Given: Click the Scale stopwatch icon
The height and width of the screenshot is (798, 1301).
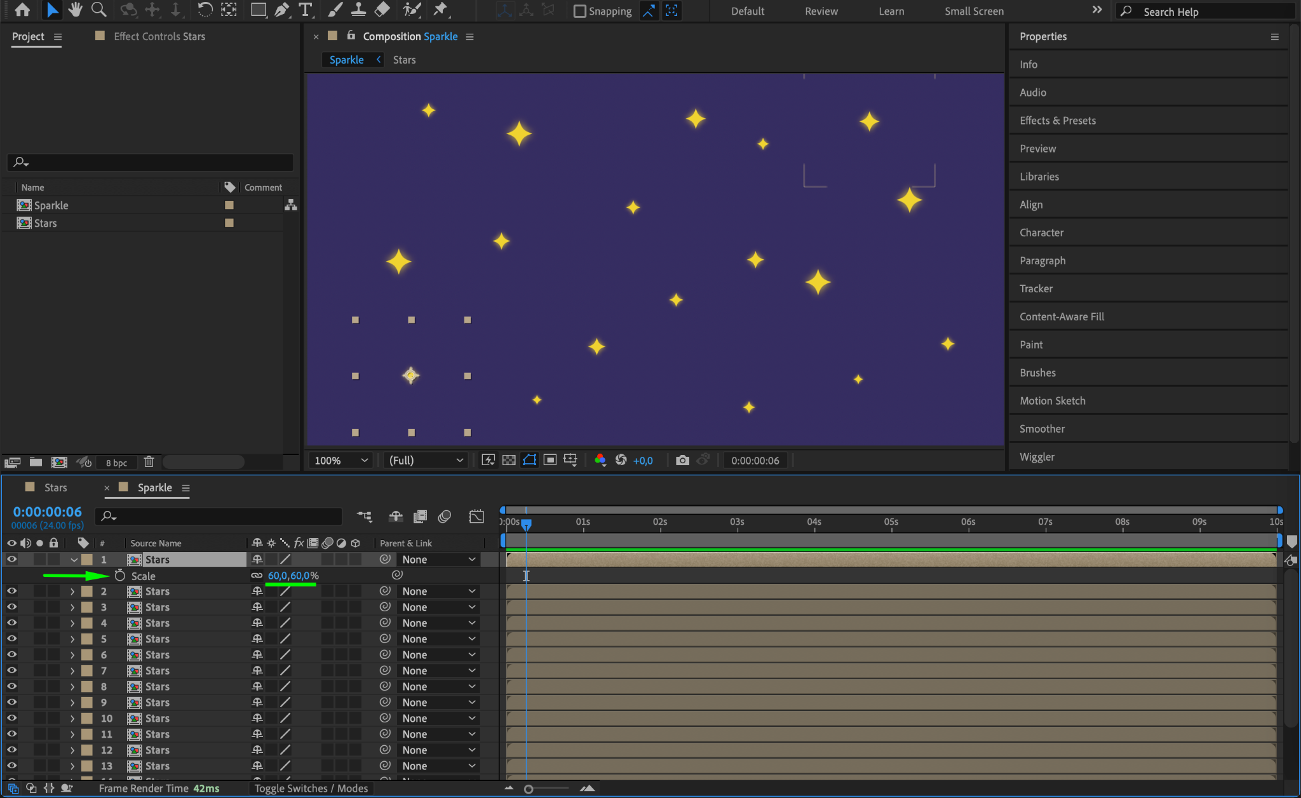Looking at the screenshot, I should [120, 576].
